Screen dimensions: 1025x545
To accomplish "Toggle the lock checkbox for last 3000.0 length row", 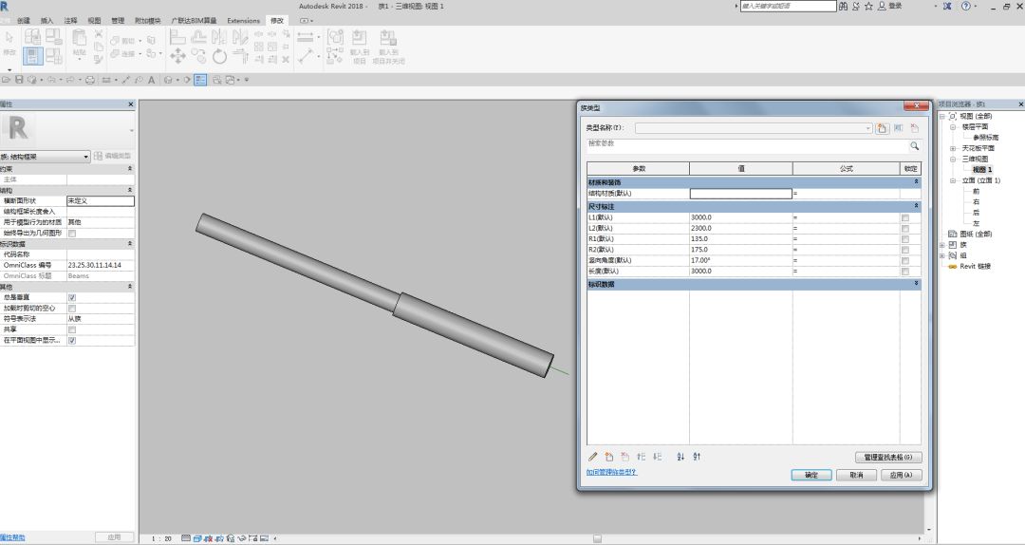I will 905,271.
